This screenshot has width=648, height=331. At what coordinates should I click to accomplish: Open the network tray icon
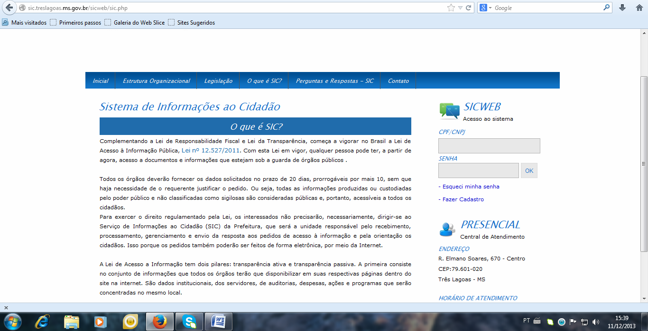tap(584, 322)
